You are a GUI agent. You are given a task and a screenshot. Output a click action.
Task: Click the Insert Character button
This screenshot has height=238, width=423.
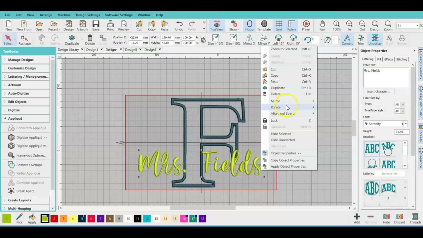[379, 92]
